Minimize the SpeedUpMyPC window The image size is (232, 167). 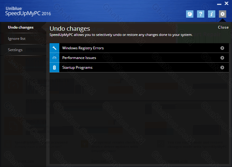tap(219, 4)
